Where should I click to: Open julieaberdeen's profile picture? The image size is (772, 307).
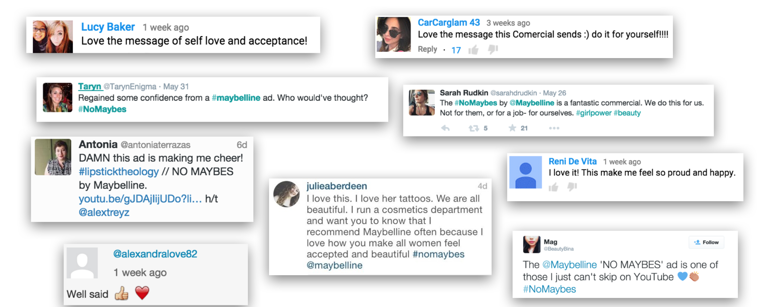(287, 194)
